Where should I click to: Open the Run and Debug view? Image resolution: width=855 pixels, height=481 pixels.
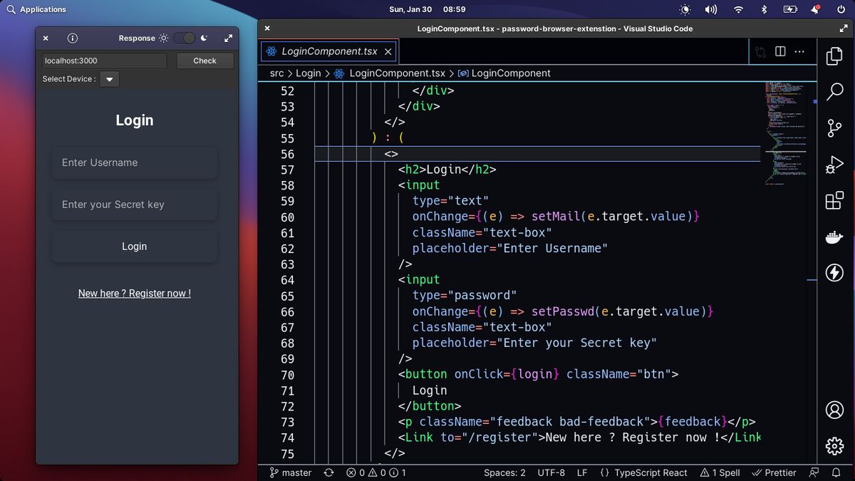coord(834,165)
